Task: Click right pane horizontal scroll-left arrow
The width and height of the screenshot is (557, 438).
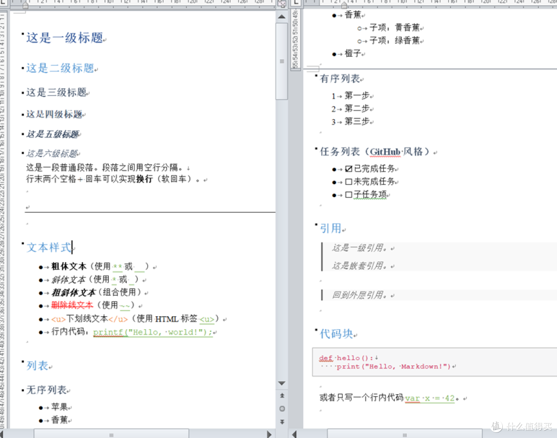Action: point(294,434)
